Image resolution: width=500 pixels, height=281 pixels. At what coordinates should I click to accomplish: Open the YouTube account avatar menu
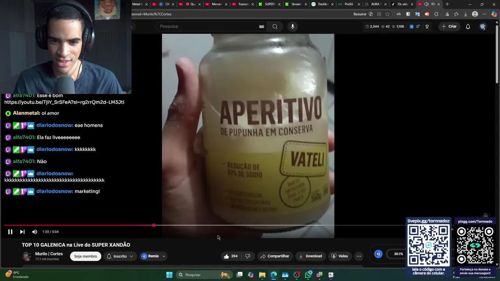click(x=483, y=27)
